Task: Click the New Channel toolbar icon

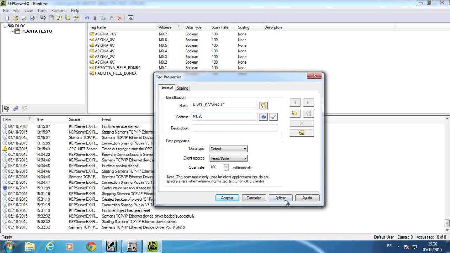Action: (43, 18)
